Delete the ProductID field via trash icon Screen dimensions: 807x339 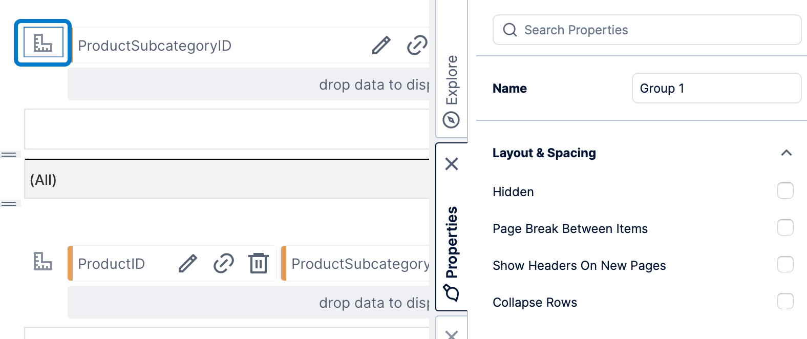259,263
